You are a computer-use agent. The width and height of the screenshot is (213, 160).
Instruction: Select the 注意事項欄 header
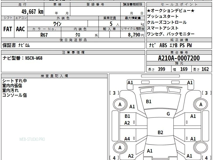point(73,52)
